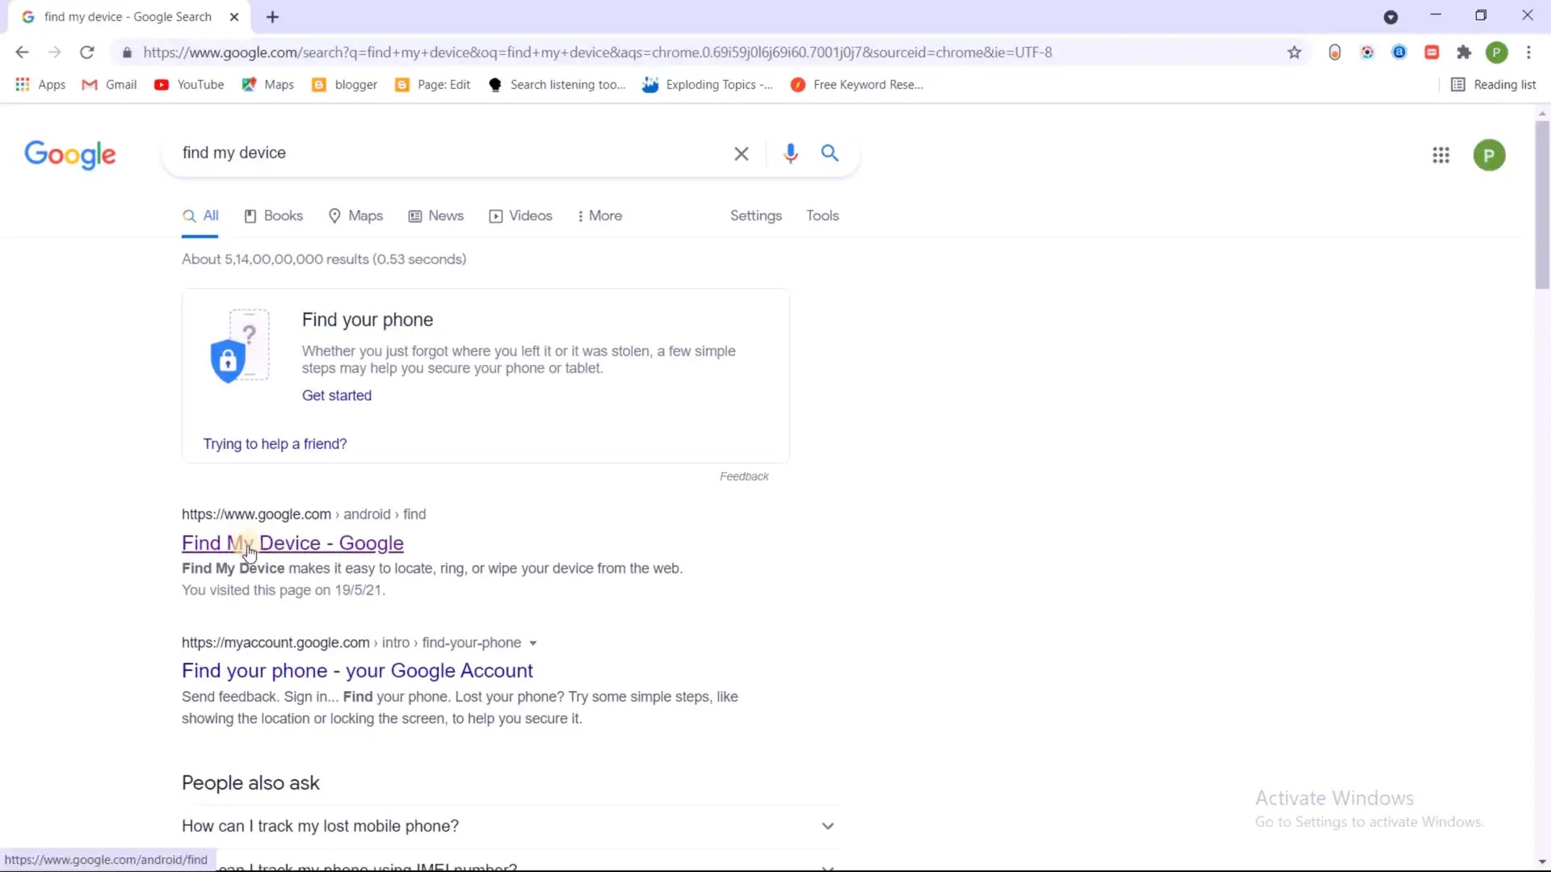This screenshot has height=872, width=1551.
Task: Click the blue magnifier search icon
Action: click(830, 153)
